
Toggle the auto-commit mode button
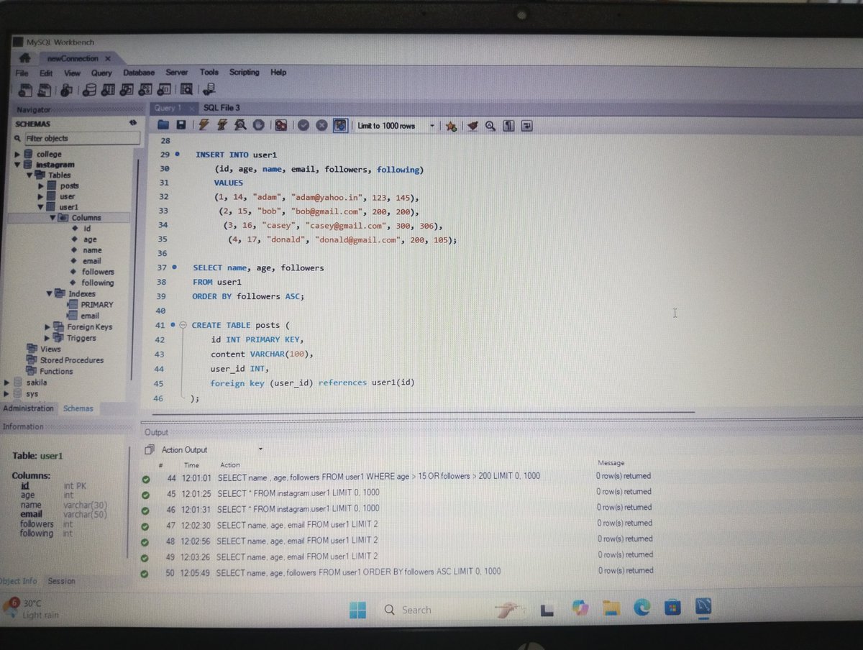[340, 125]
